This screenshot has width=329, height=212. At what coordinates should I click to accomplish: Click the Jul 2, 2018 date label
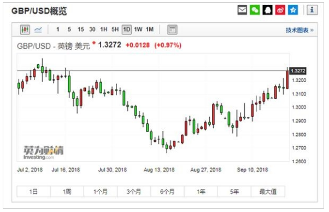tap(30, 170)
